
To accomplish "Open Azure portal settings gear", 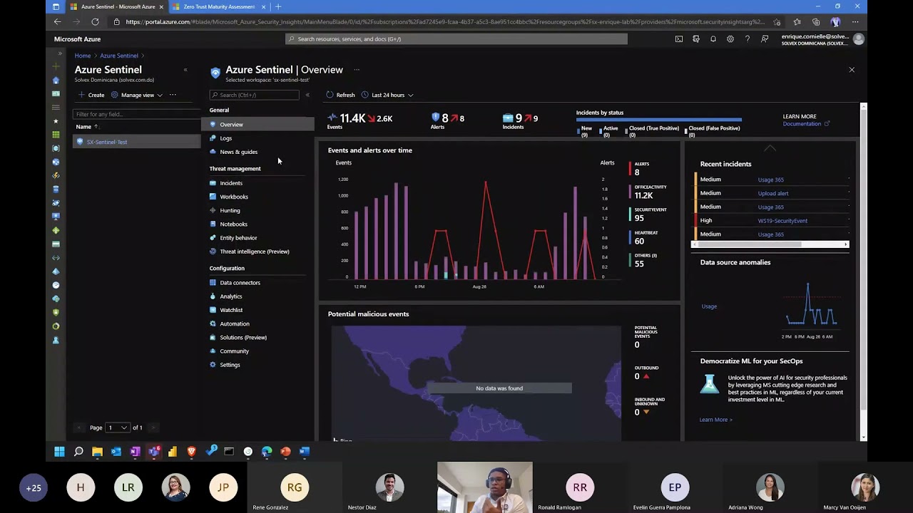I will click(730, 39).
